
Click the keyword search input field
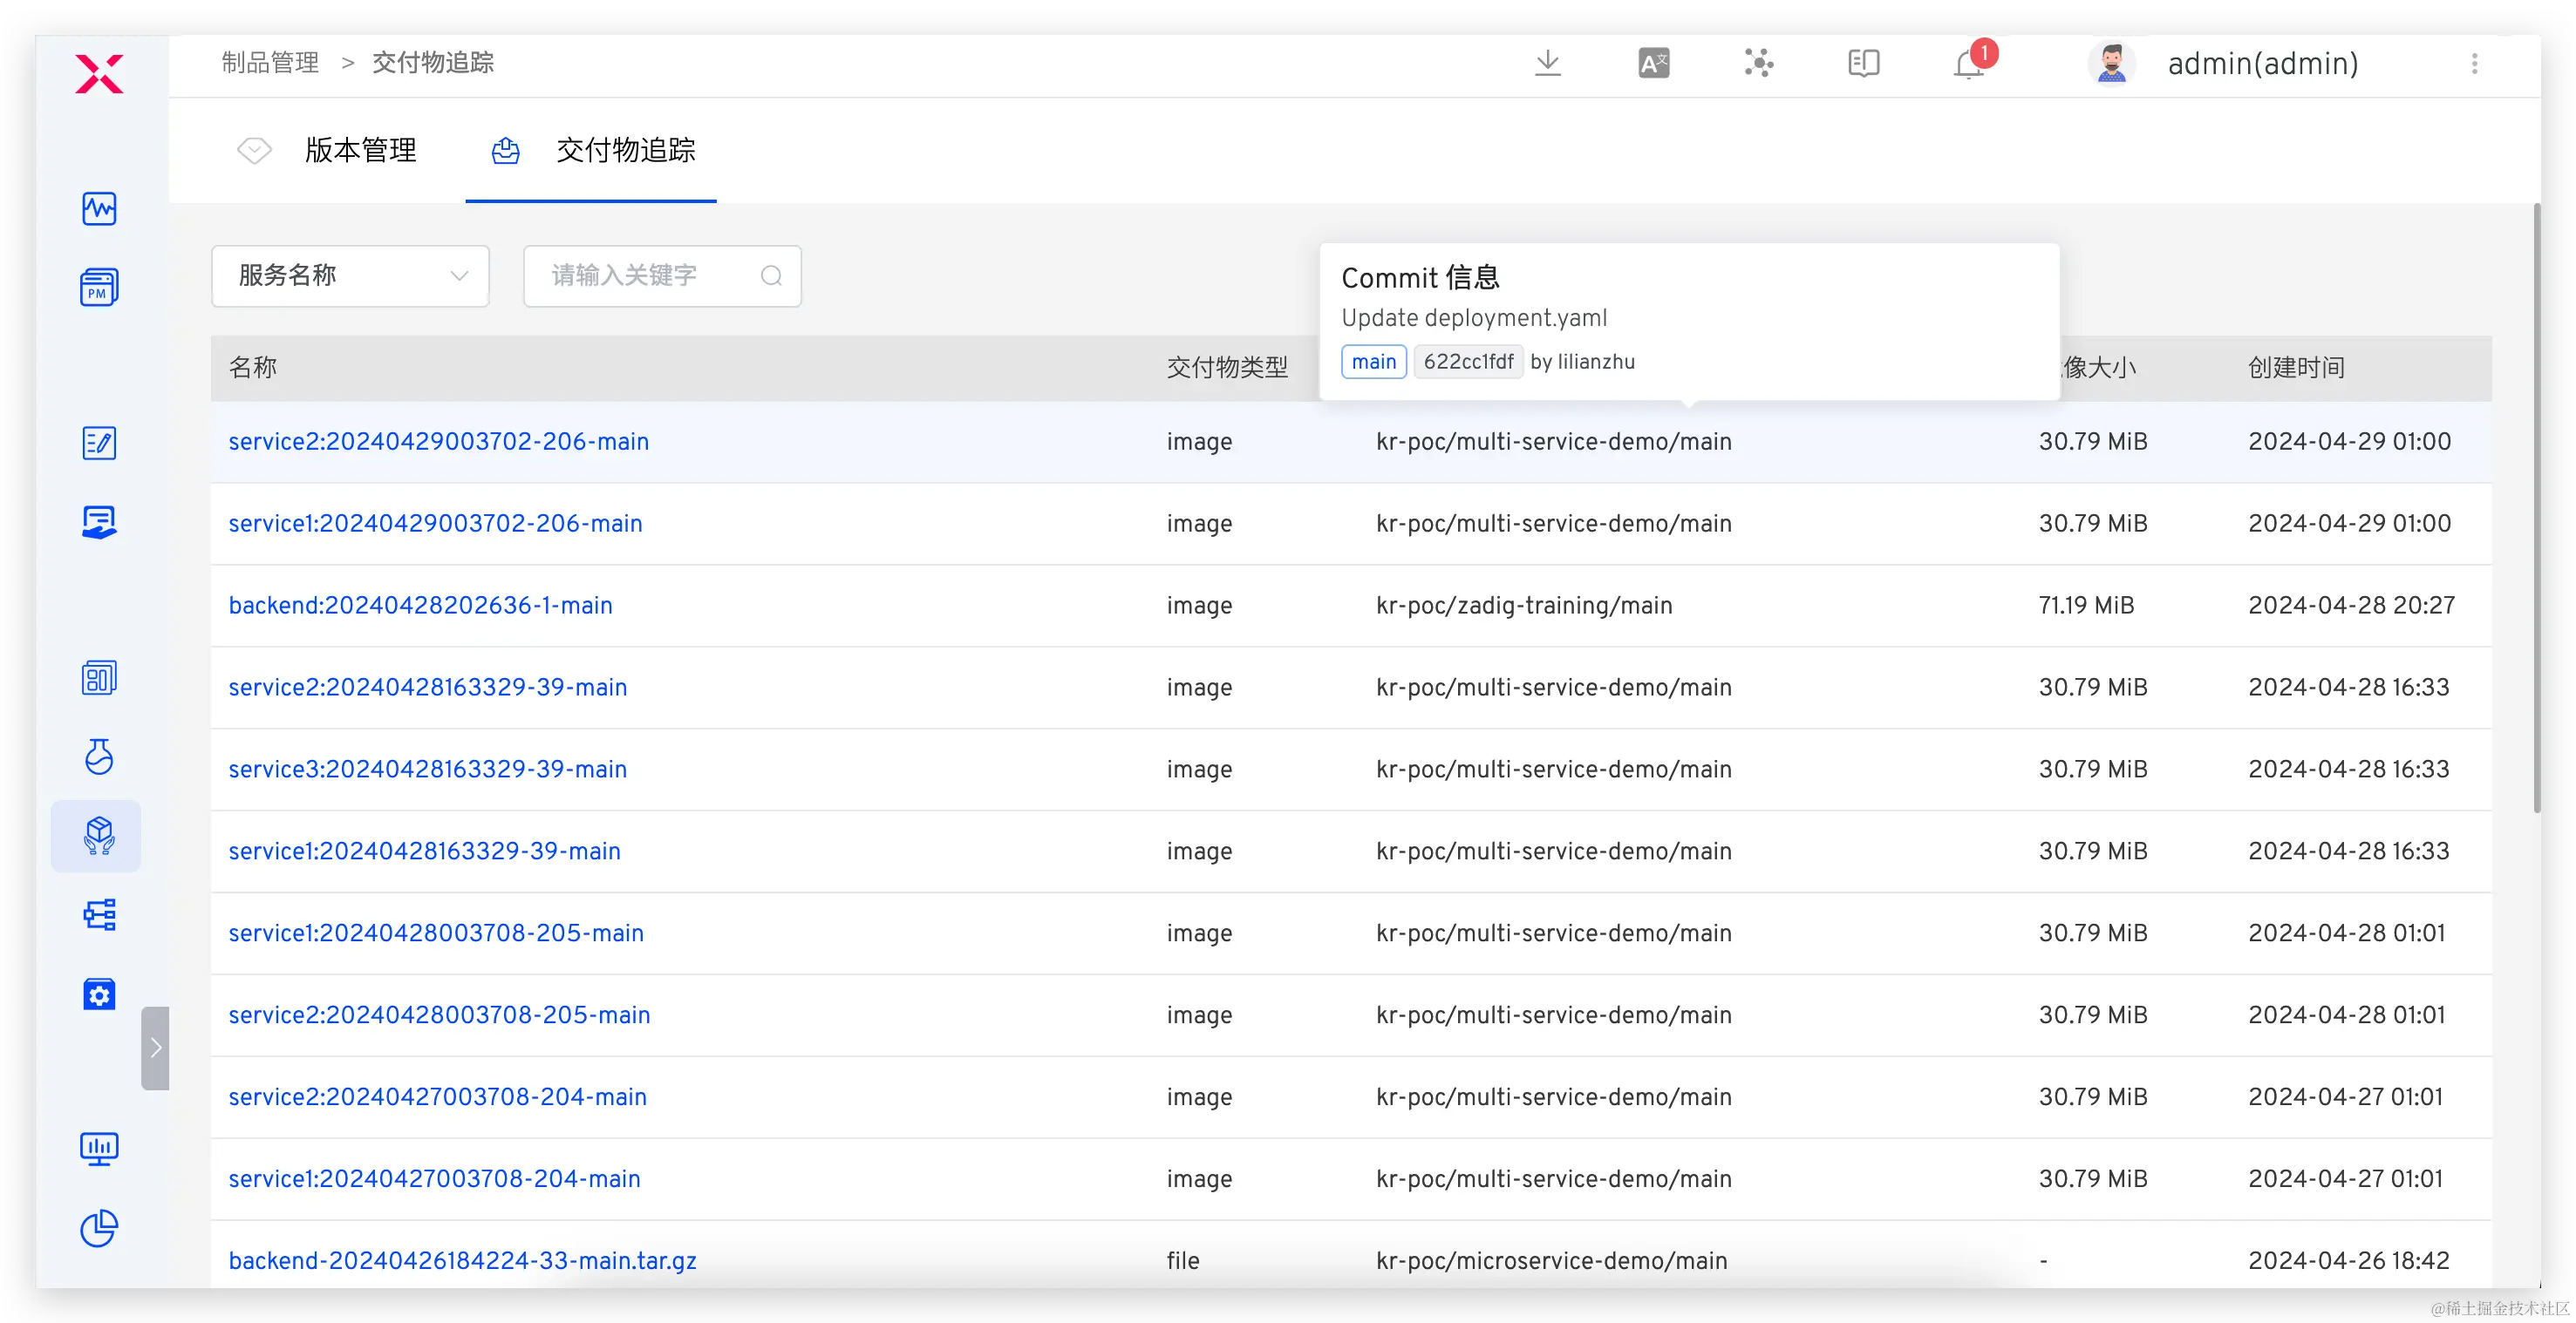(x=650, y=275)
